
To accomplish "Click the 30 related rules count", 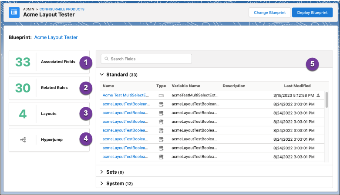I will click(x=23, y=88).
